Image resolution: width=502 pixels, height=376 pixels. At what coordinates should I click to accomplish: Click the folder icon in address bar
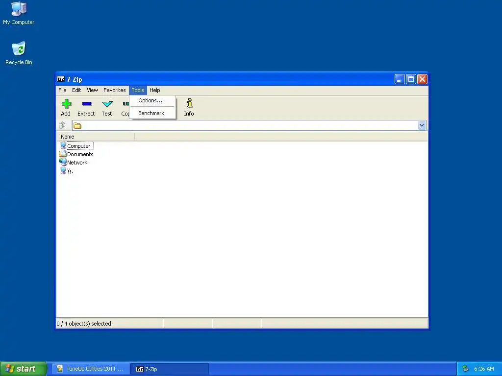77,126
